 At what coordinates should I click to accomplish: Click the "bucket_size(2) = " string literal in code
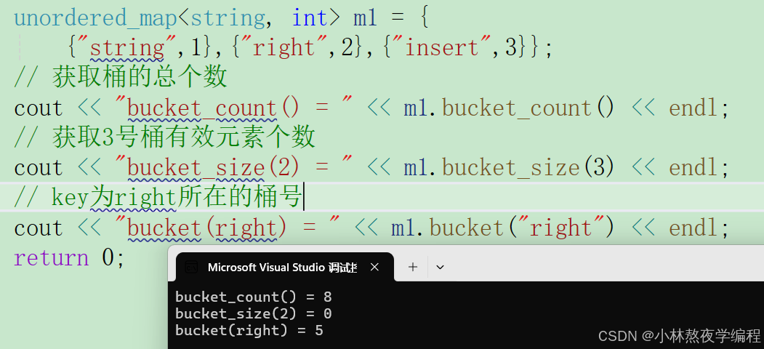233,168
